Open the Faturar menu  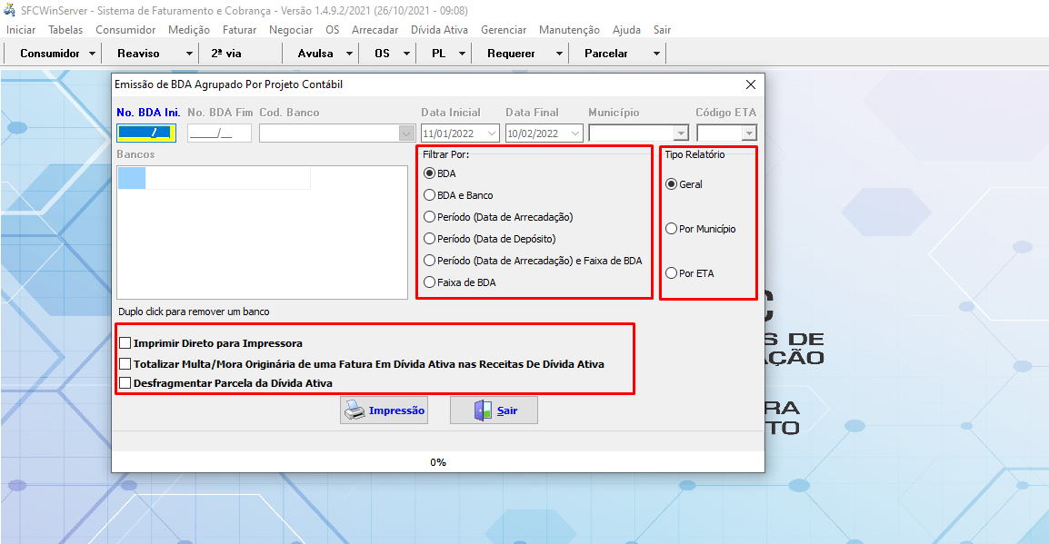coord(239,30)
